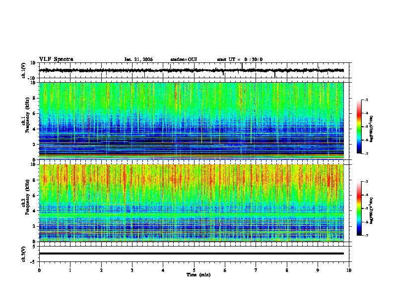Screen dimensions: 393x303
Task: Click the "-4" label on ch.2 color bar
Action: click(x=366, y=195)
